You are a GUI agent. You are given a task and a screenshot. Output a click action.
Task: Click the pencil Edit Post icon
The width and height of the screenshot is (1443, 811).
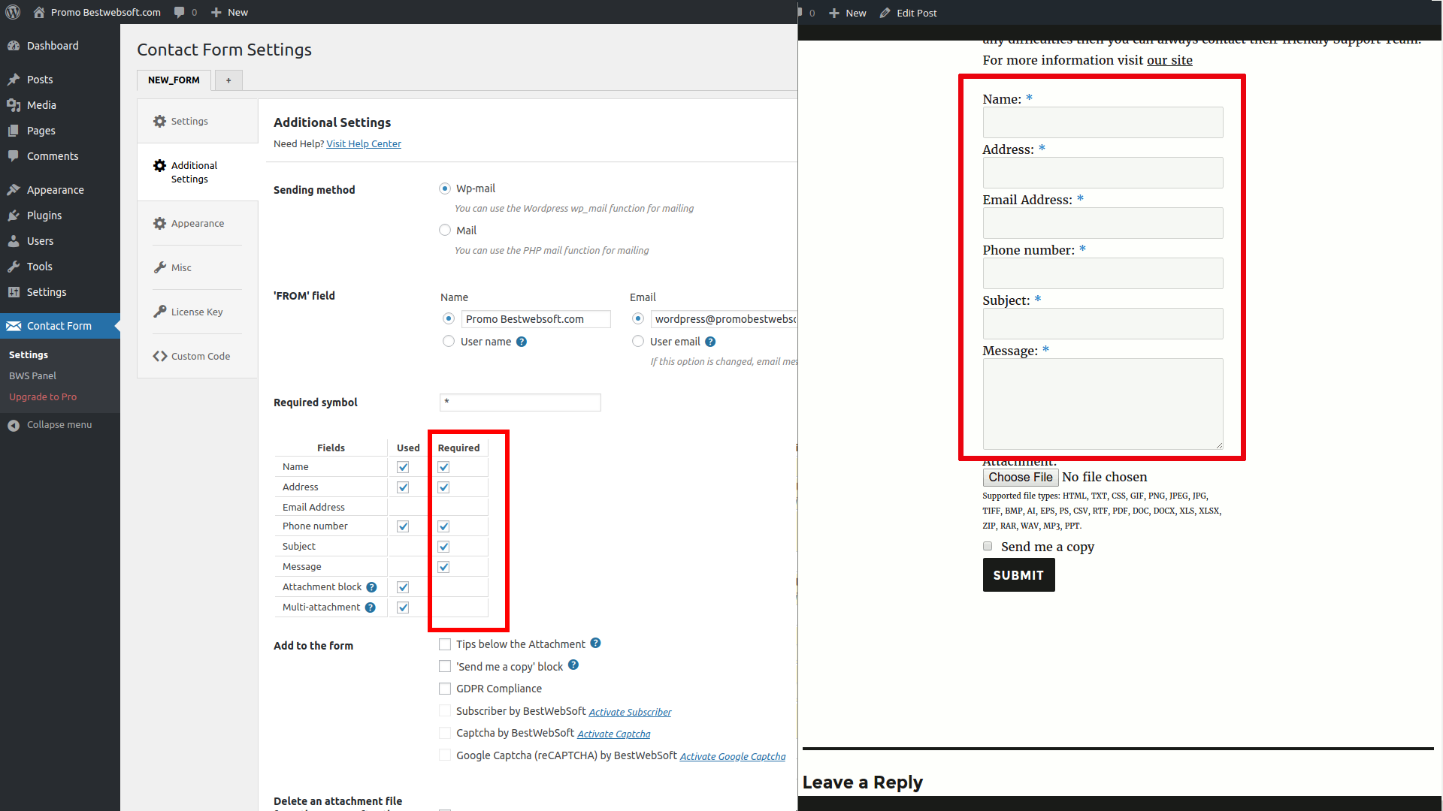tap(885, 13)
